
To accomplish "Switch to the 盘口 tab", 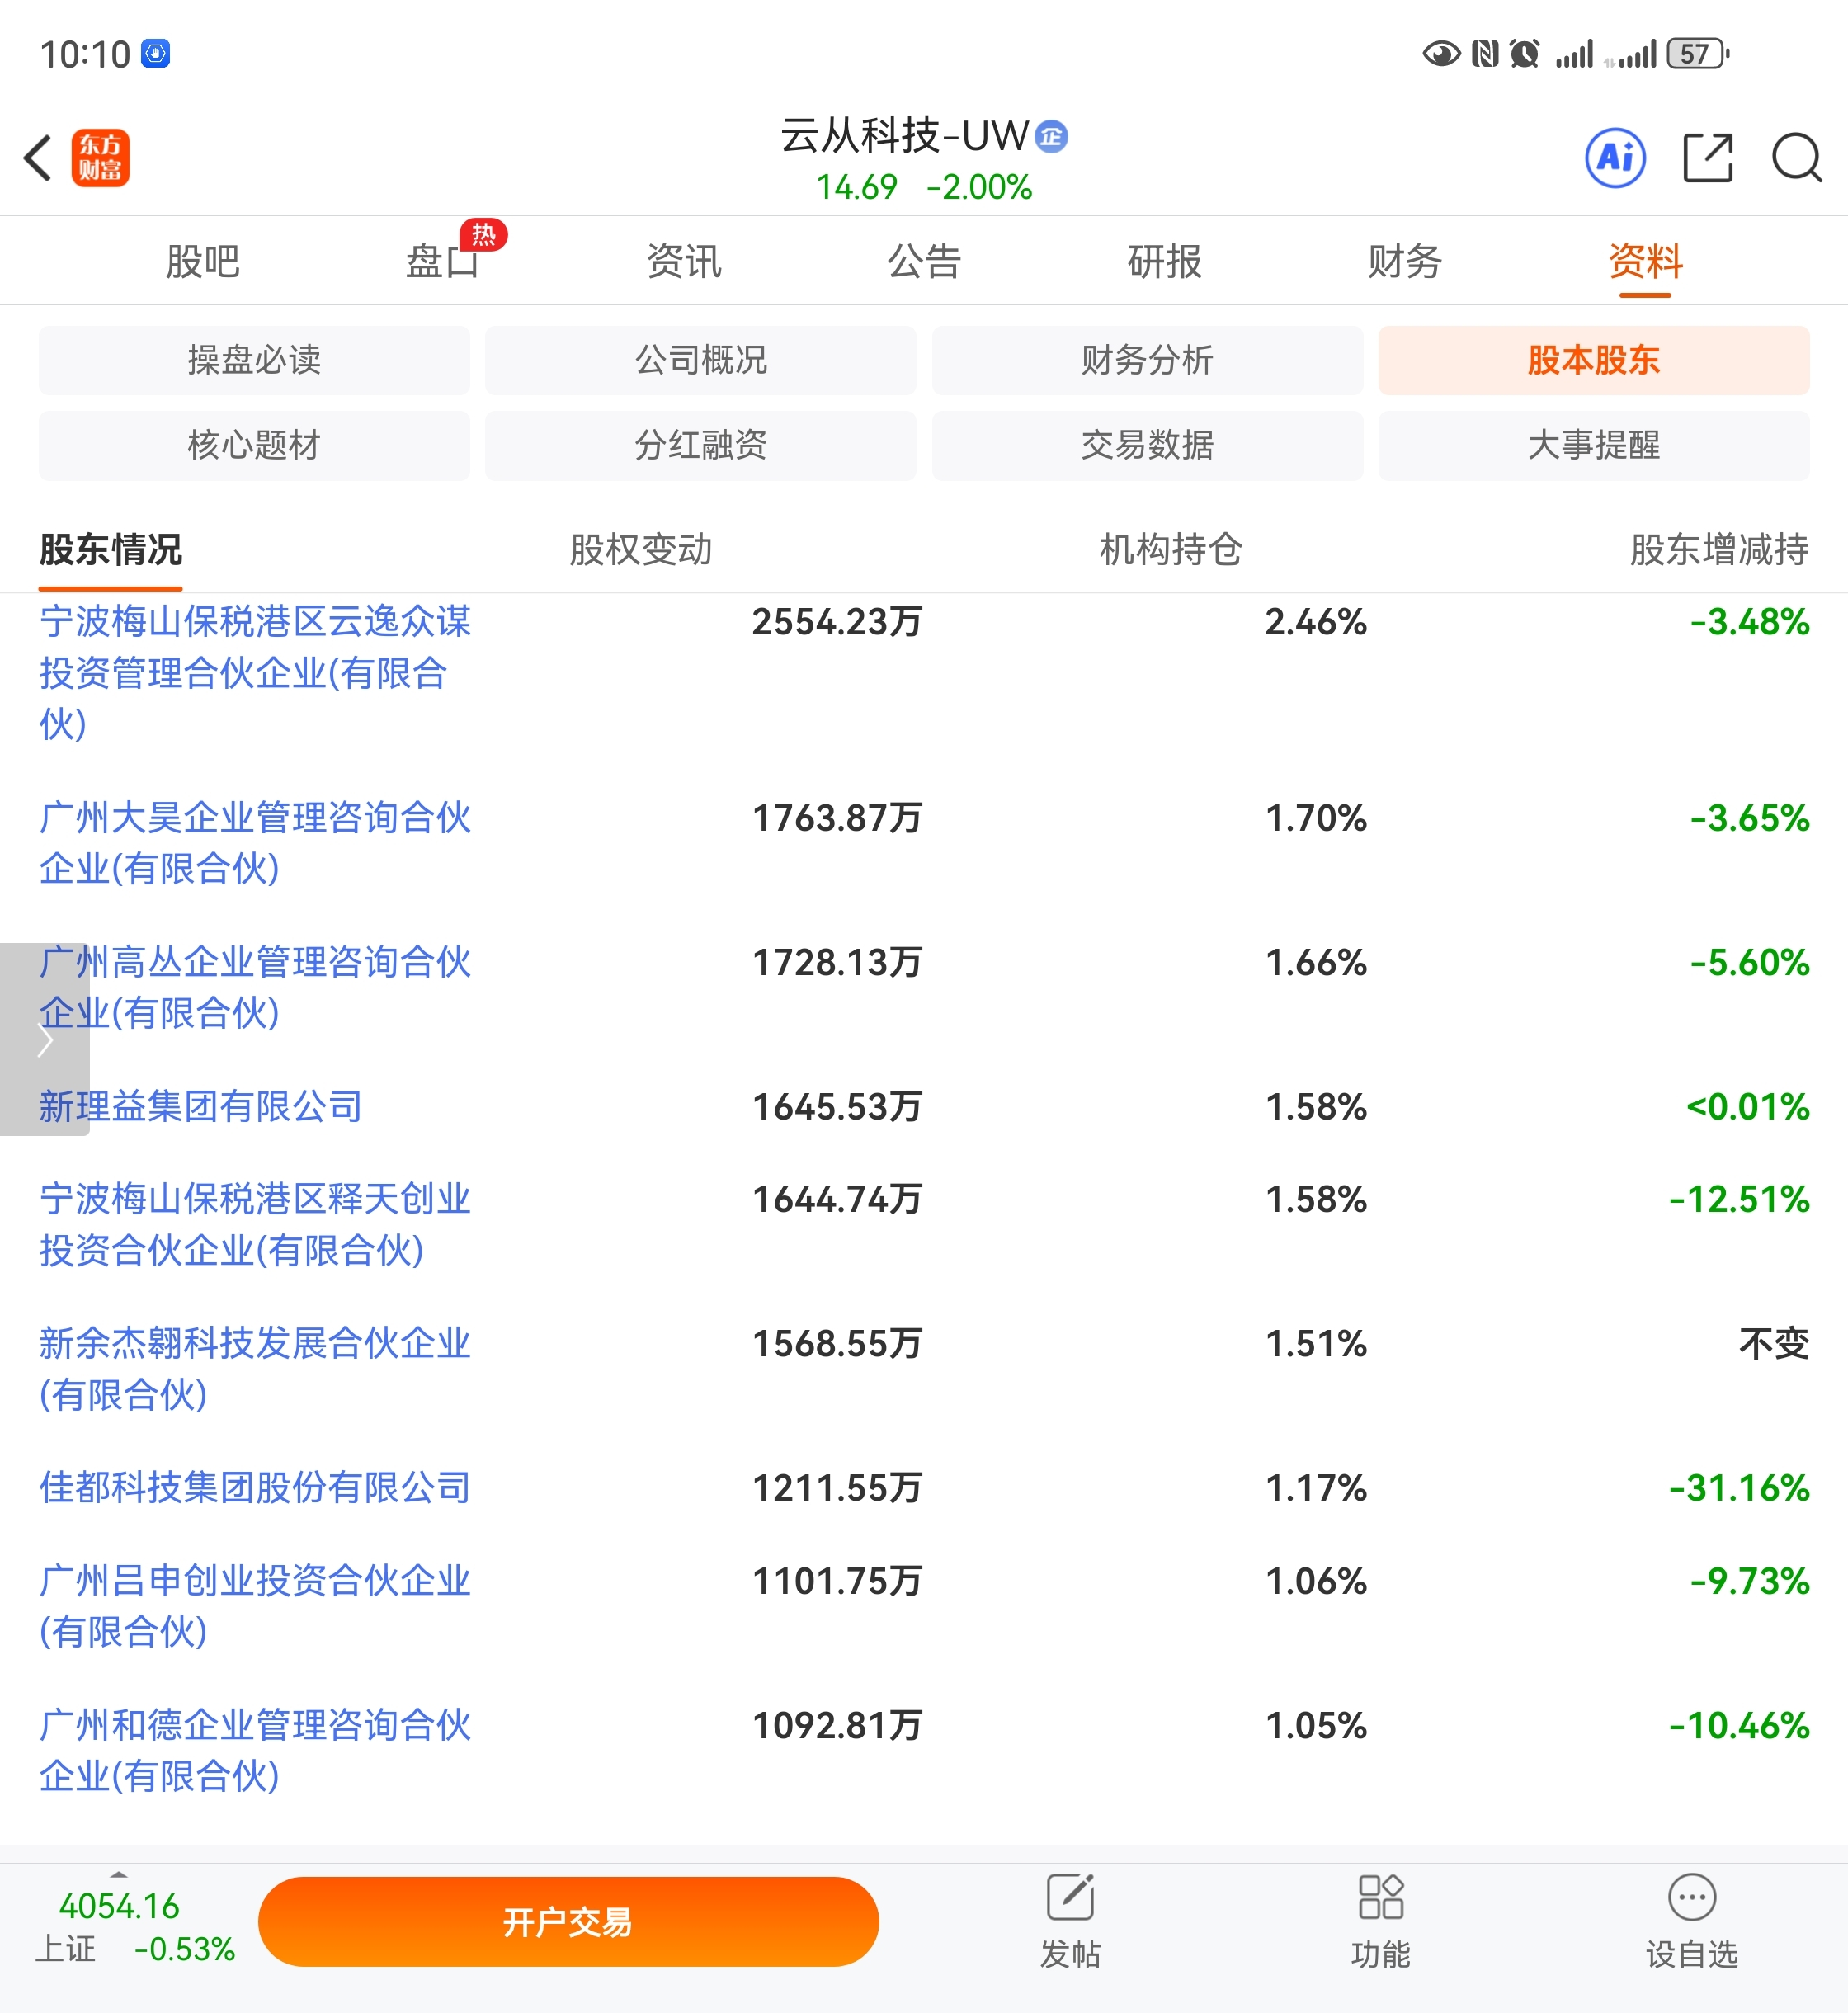I will click(443, 262).
